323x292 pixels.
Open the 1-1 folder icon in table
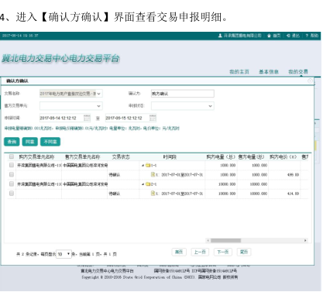[x=148, y=165]
